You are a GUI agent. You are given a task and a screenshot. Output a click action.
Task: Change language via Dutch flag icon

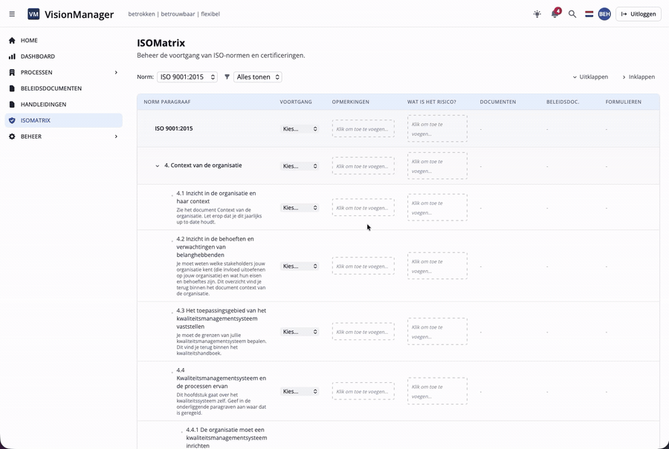point(589,14)
